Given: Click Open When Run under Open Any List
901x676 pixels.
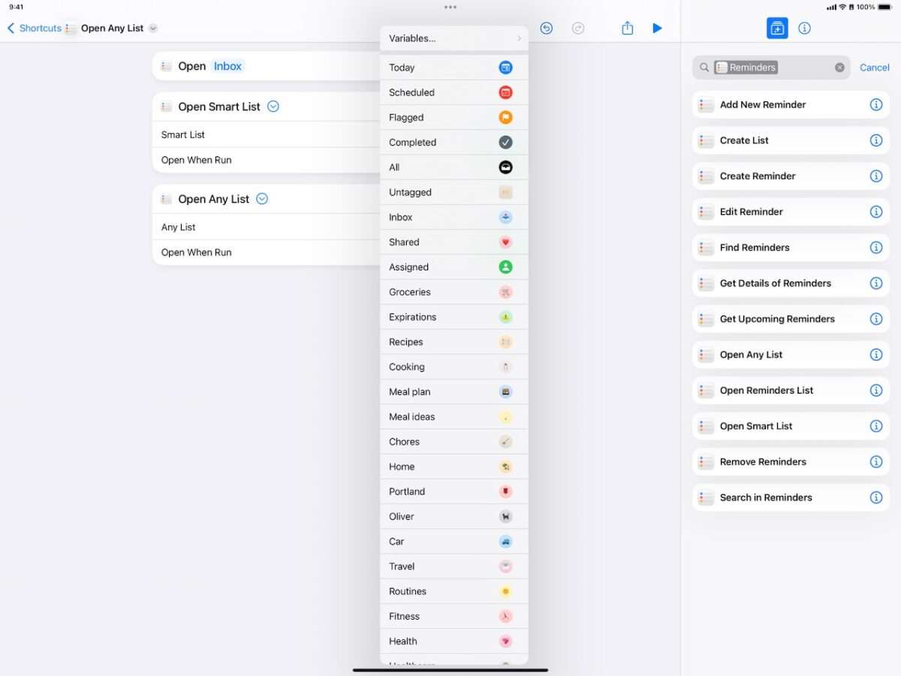Looking at the screenshot, I should [x=267, y=252].
